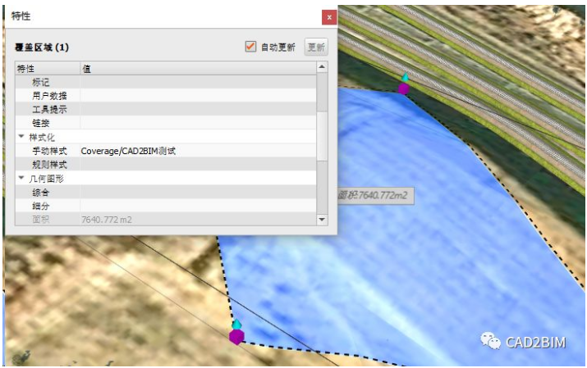Close the 特性 properties panel

point(328,16)
